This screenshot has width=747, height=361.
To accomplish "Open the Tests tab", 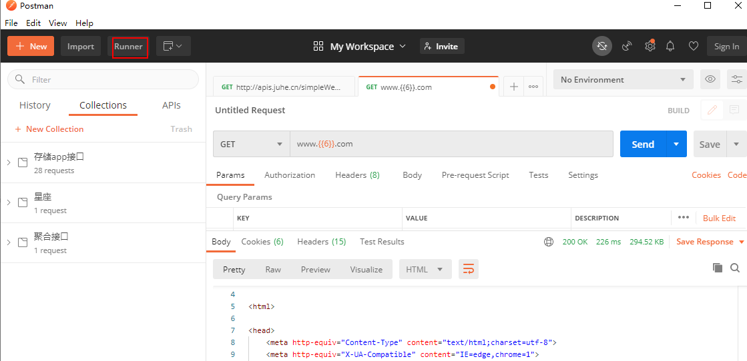I will click(538, 175).
